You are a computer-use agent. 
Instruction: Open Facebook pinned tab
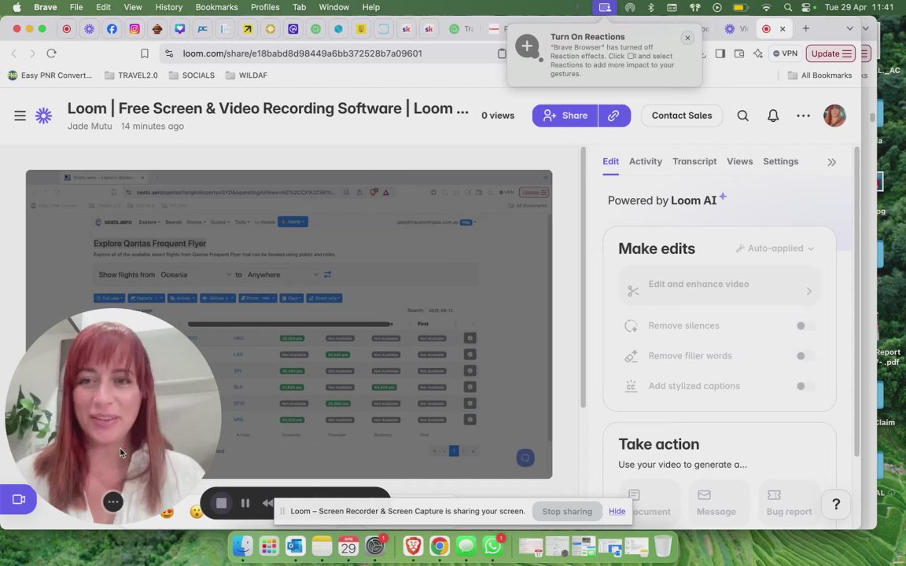pyautogui.click(x=112, y=29)
